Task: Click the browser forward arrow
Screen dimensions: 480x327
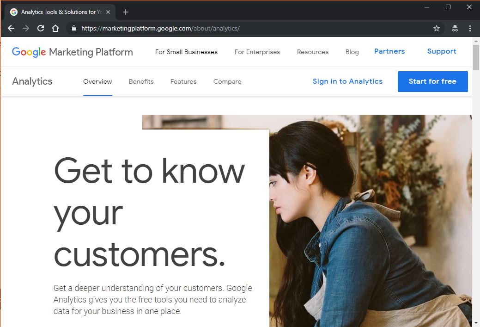Action: [x=26, y=28]
